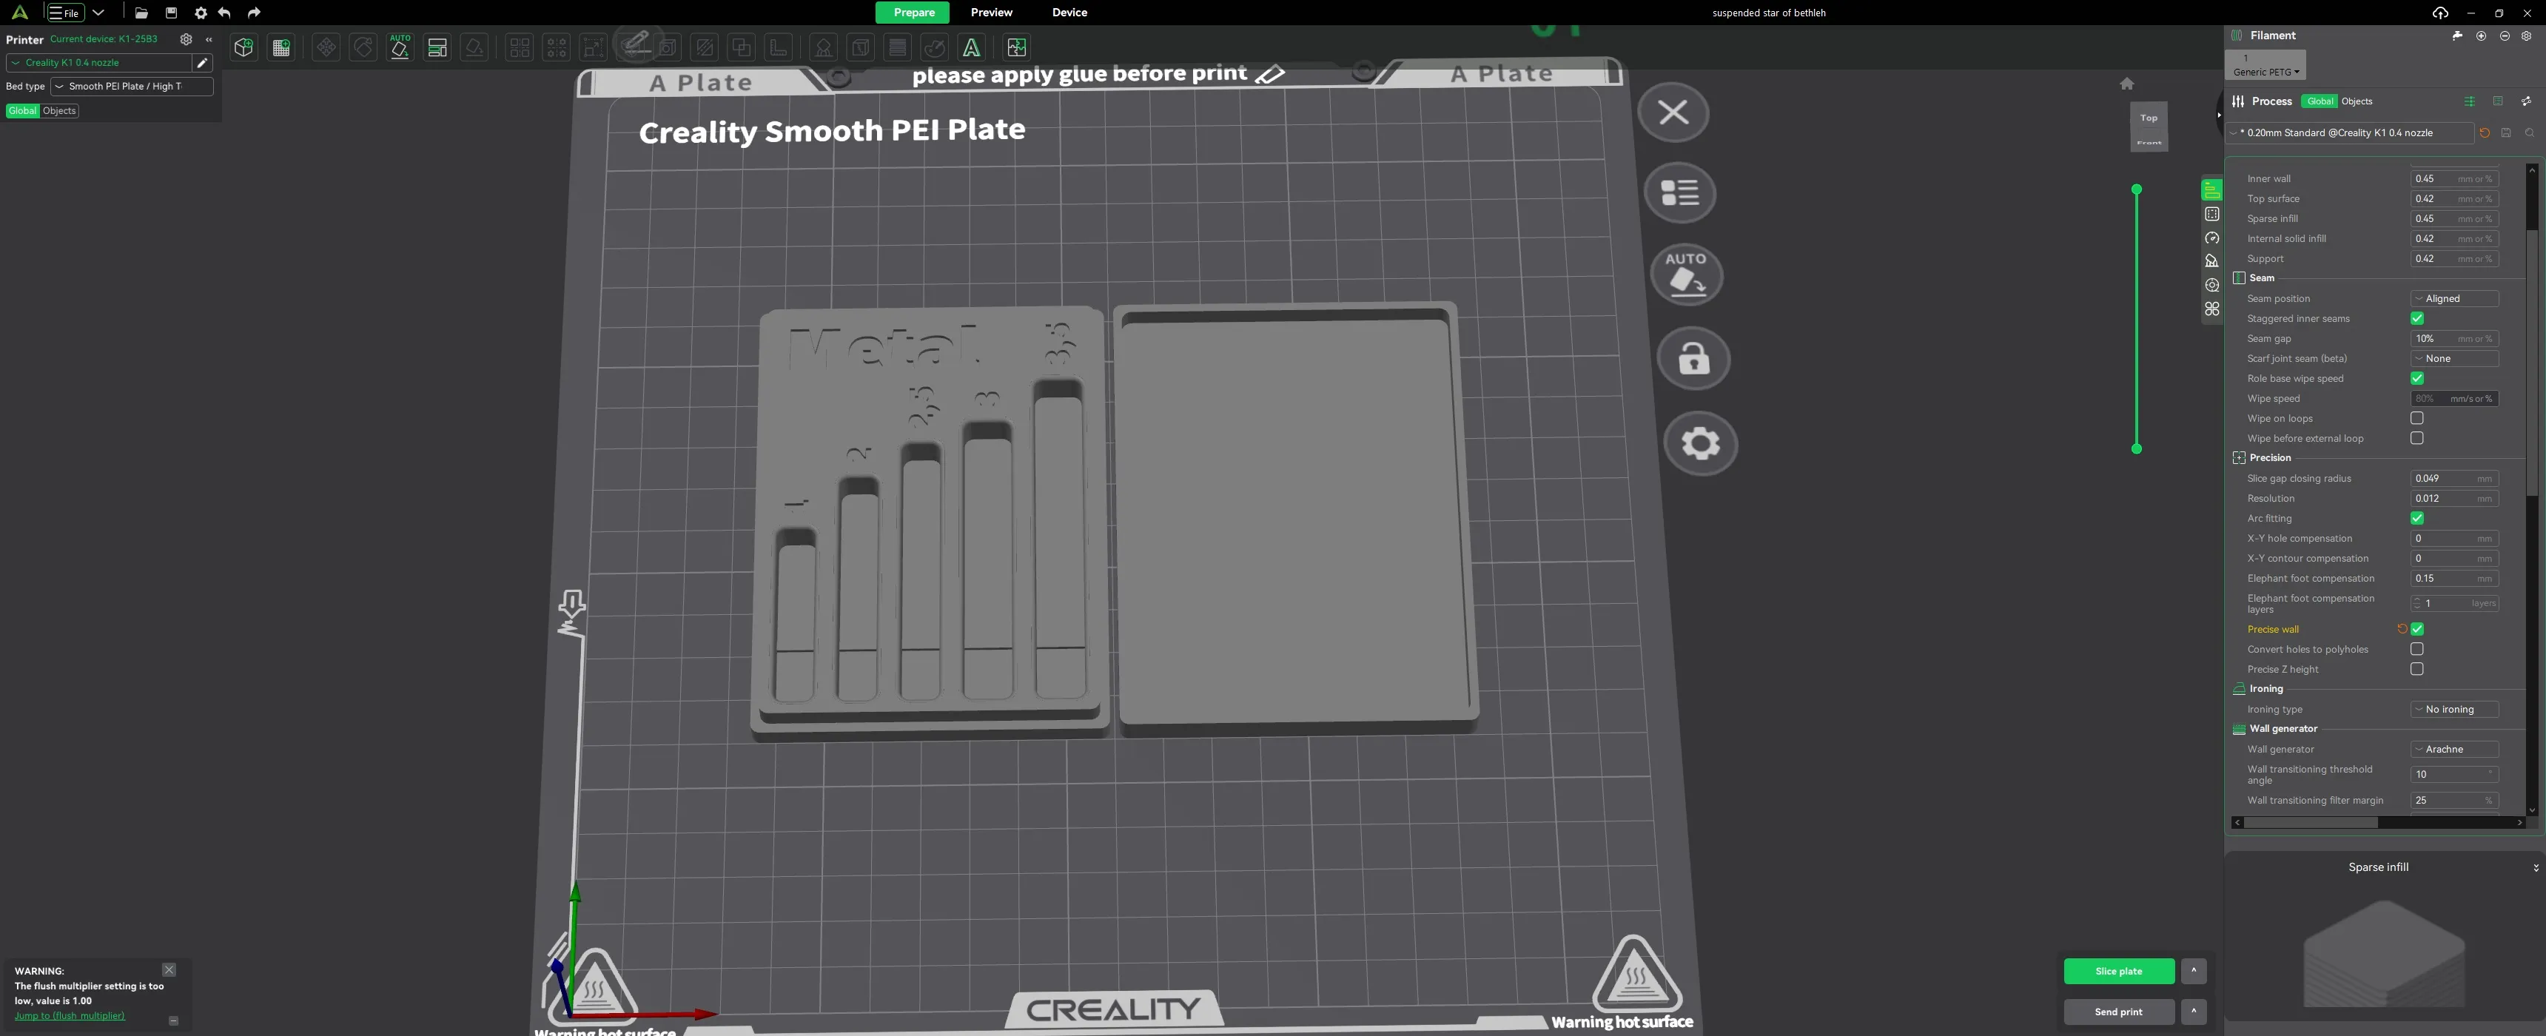Reset the process preset with orange arrow
2546x1036 pixels.
tap(2485, 132)
